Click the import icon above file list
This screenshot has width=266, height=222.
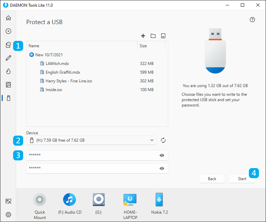tap(163, 36)
